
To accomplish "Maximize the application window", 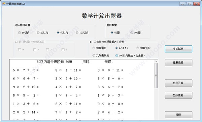I will pos(190,4).
